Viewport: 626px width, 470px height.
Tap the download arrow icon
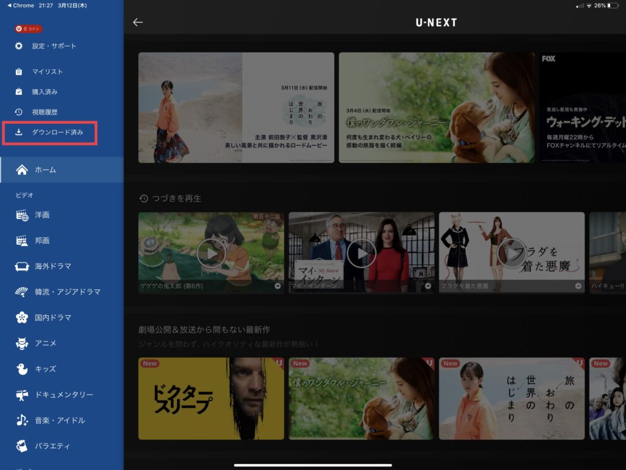(19, 132)
